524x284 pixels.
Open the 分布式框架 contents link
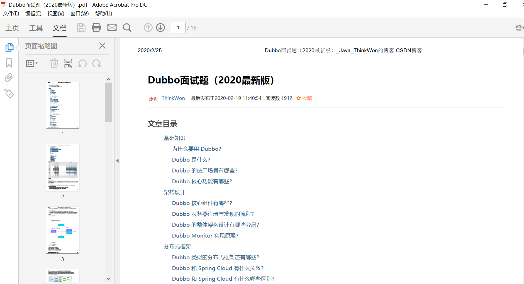click(x=177, y=246)
